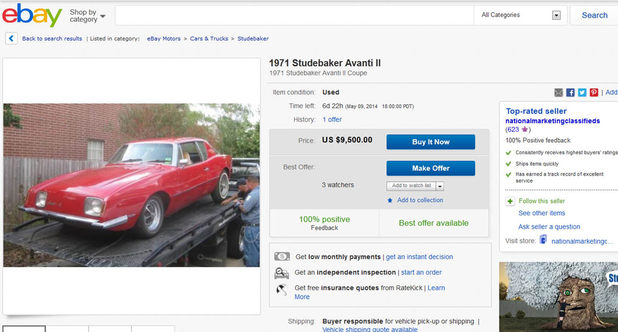Click the Search button
618x332 pixels.
(x=594, y=15)
